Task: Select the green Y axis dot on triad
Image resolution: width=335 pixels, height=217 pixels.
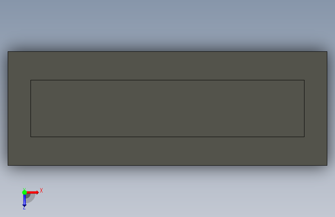Action: (x=24, y=192)
